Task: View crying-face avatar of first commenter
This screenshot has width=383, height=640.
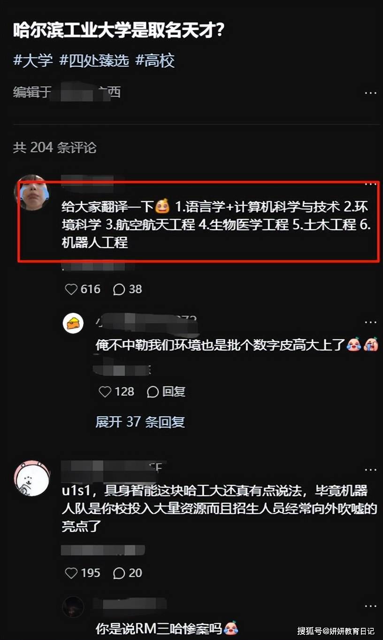Action: [32, 193]
